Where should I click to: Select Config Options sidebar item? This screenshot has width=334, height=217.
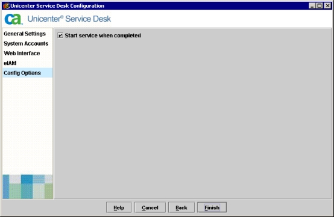28,73
